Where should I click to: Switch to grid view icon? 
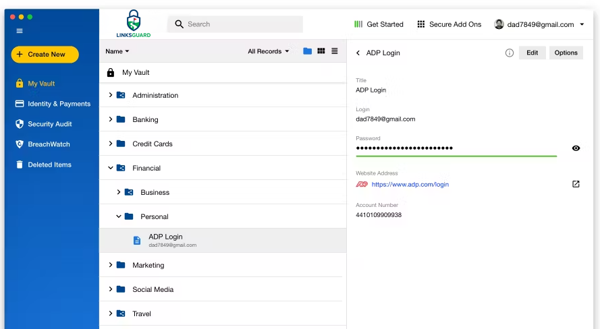click(321, 51)
